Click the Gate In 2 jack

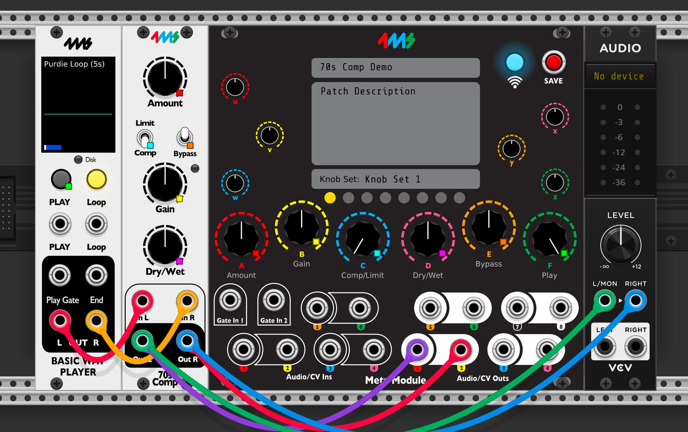[x=274, y=301]
